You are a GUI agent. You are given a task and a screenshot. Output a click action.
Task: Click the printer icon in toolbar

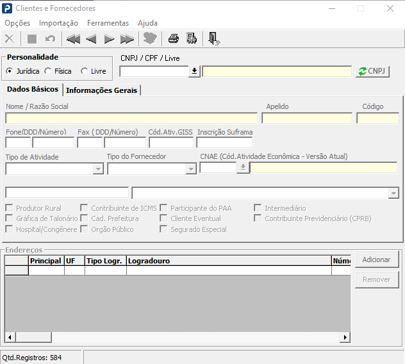(173, 39)
